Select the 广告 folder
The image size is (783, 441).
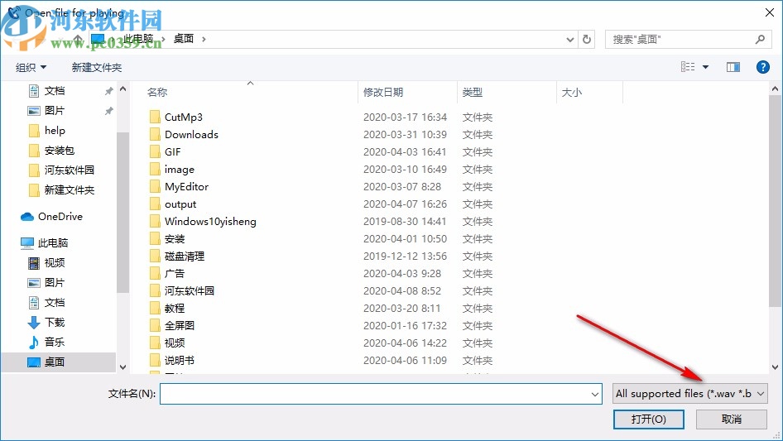pos(175,274)
